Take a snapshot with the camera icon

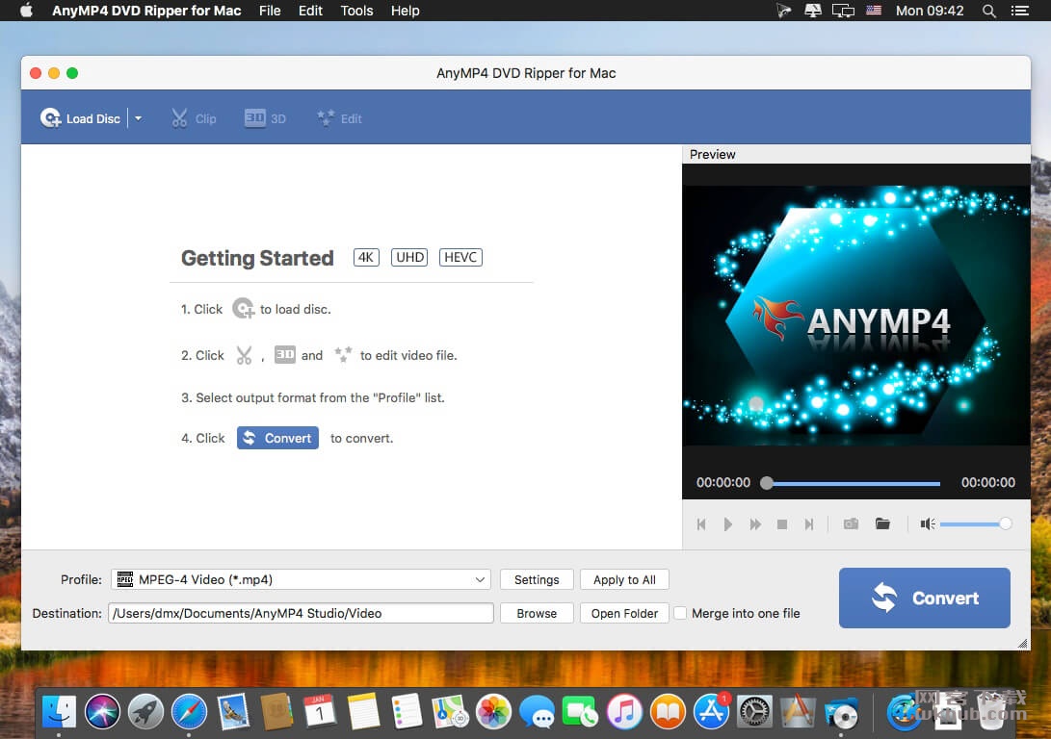coord(851,523)
